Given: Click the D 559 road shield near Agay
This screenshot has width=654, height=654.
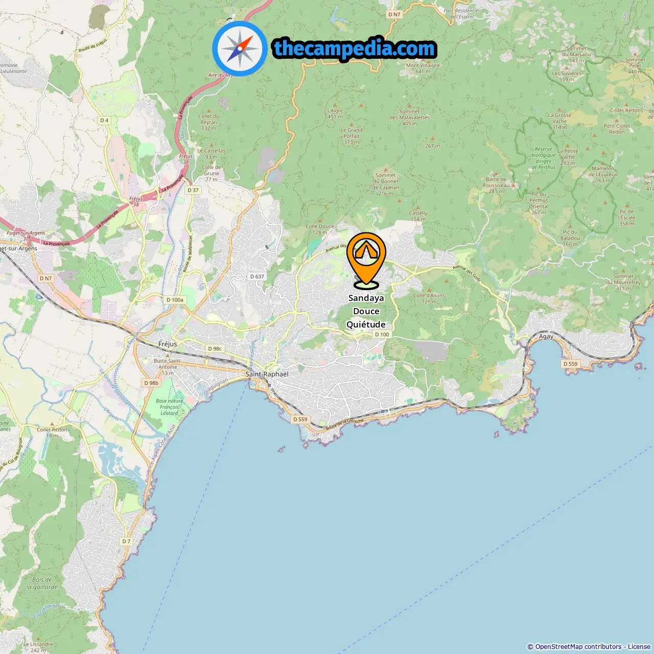Looking at the screenshot, I should [x=570, y=364].
